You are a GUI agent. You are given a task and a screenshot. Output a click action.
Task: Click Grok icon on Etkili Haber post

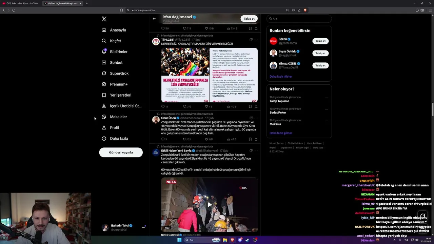[251, 150]
